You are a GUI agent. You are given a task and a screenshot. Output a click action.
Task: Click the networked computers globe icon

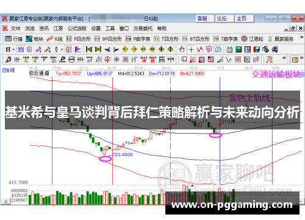(265, 49)
